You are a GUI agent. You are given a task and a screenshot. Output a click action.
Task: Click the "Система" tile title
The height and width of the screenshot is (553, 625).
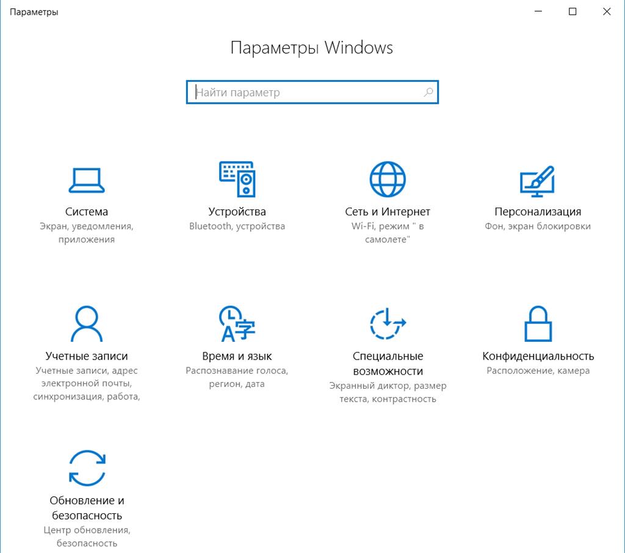tap(87, 211)
